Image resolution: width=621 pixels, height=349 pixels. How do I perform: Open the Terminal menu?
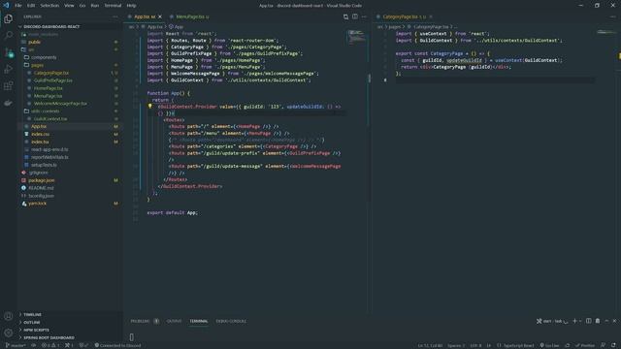pyautogui.click(x=113, y=6)
